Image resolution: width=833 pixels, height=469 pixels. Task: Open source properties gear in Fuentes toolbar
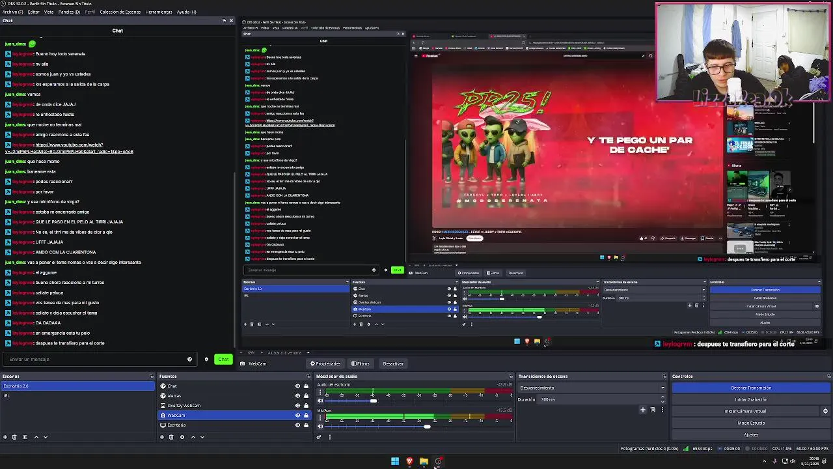coord(182,437)
